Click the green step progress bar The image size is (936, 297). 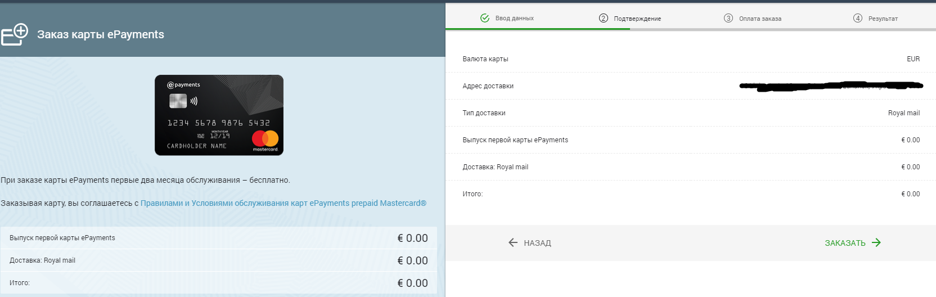click(x=538, y=29)
